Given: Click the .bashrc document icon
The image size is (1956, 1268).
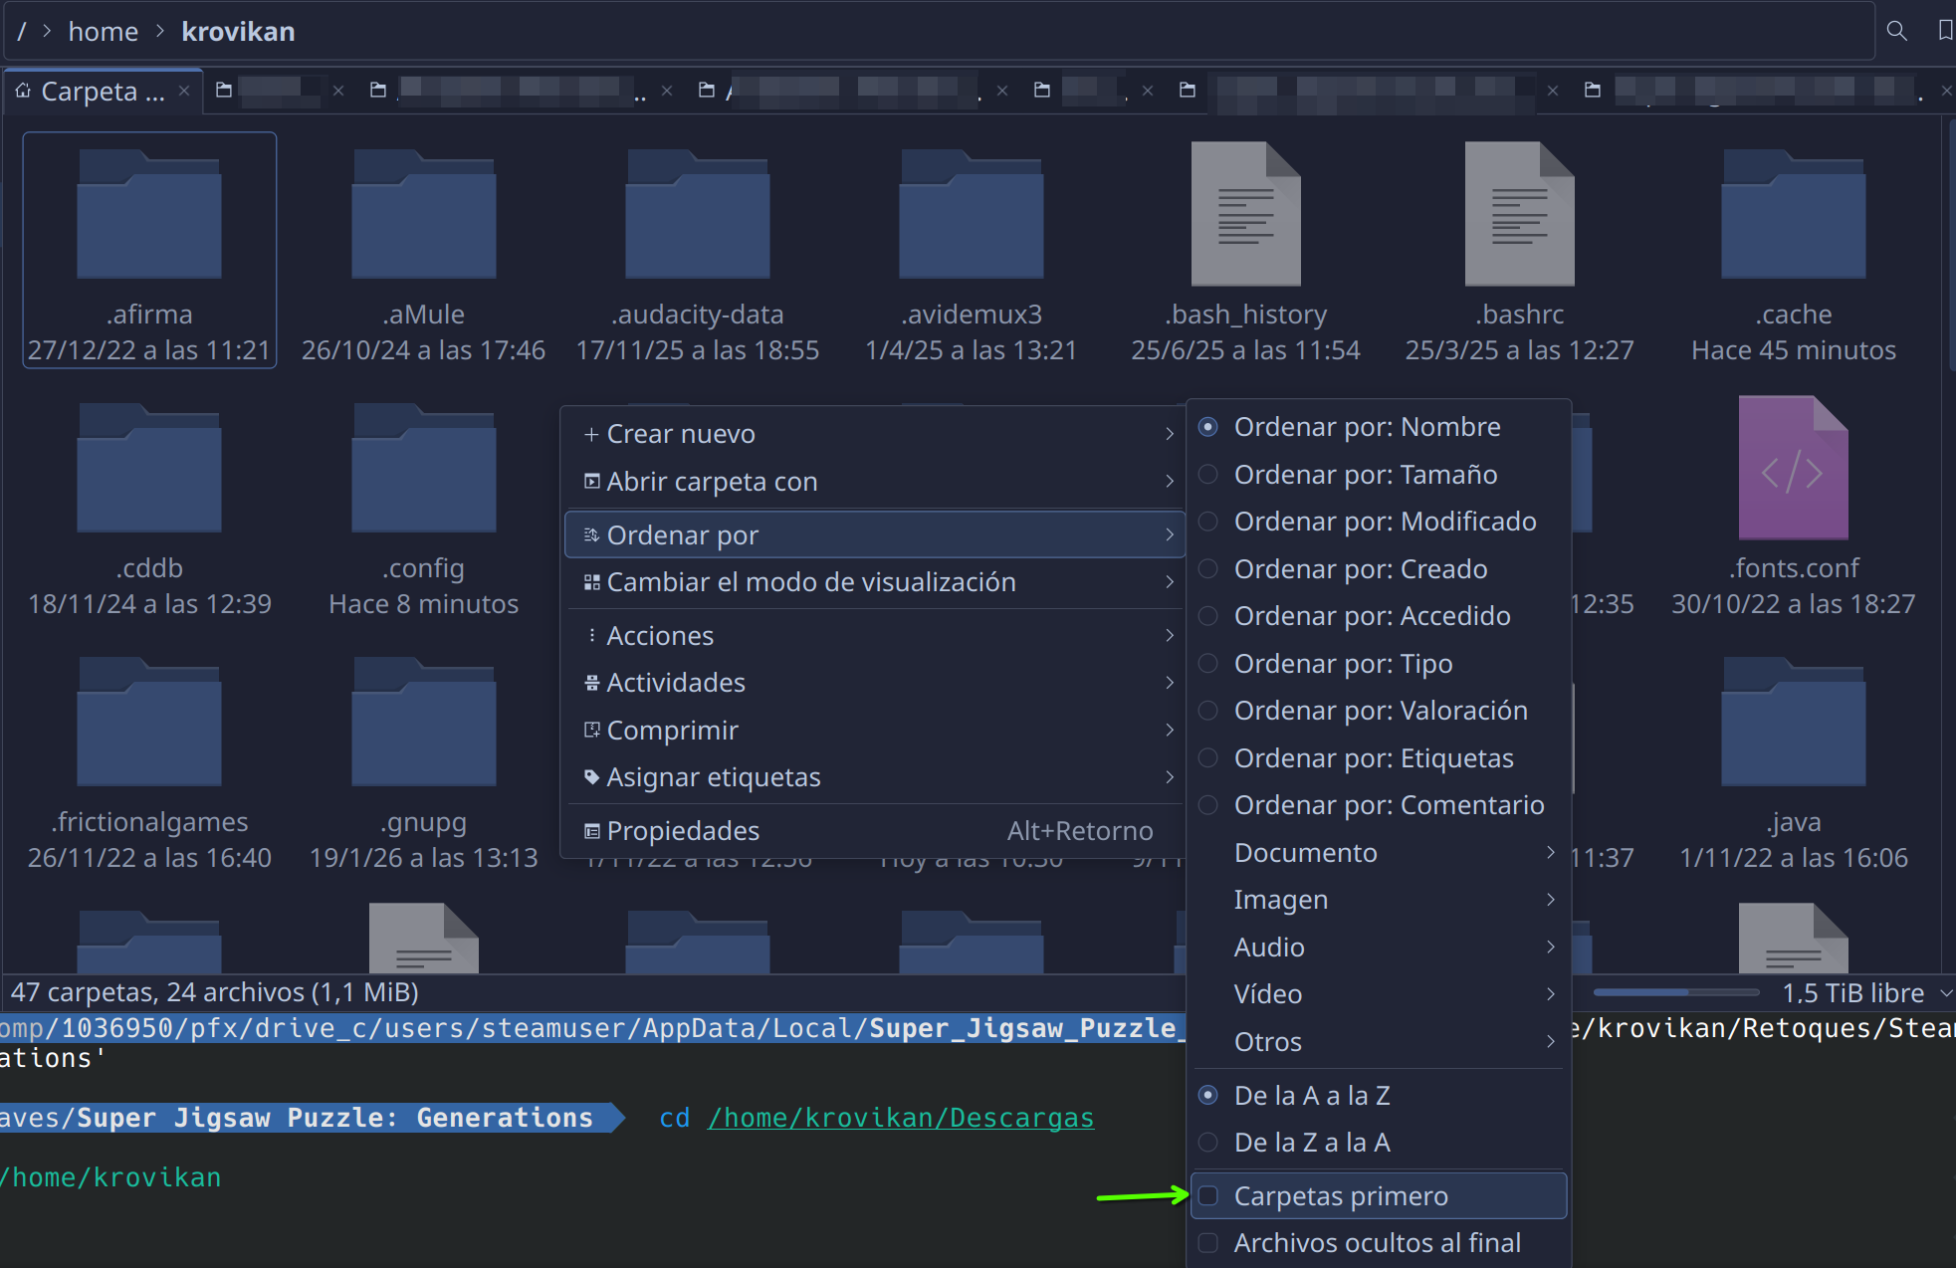Looking at the screenshot, I should [x=1519, y=214].
